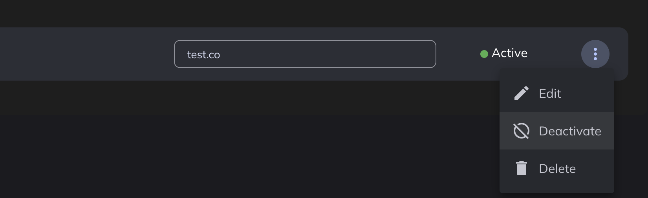Choose Deactivate in the options menu
This screenshot has width=648, height=198.
click(x=557, y=131)
